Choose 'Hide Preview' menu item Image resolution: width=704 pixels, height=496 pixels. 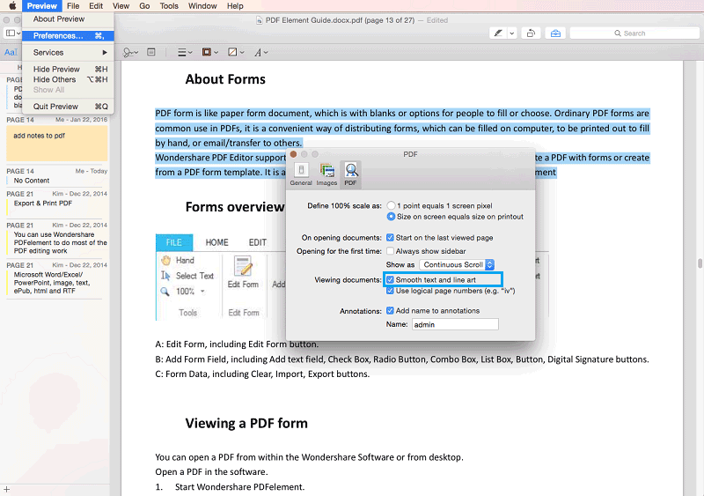click(68, 70)
